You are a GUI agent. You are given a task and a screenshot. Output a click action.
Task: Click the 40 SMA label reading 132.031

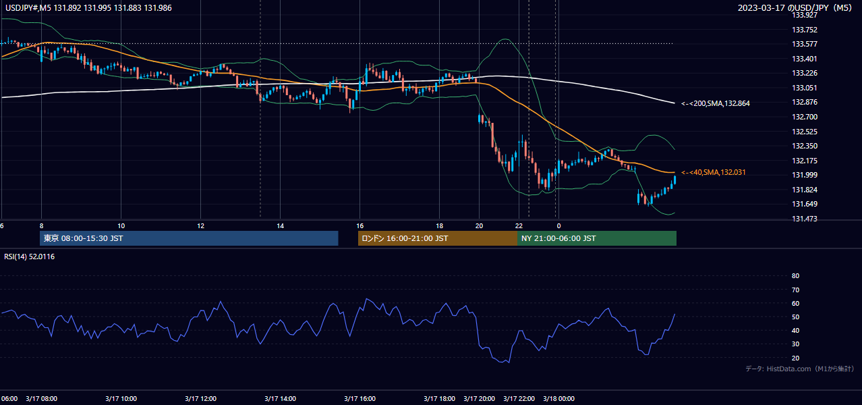click(714, 173)
